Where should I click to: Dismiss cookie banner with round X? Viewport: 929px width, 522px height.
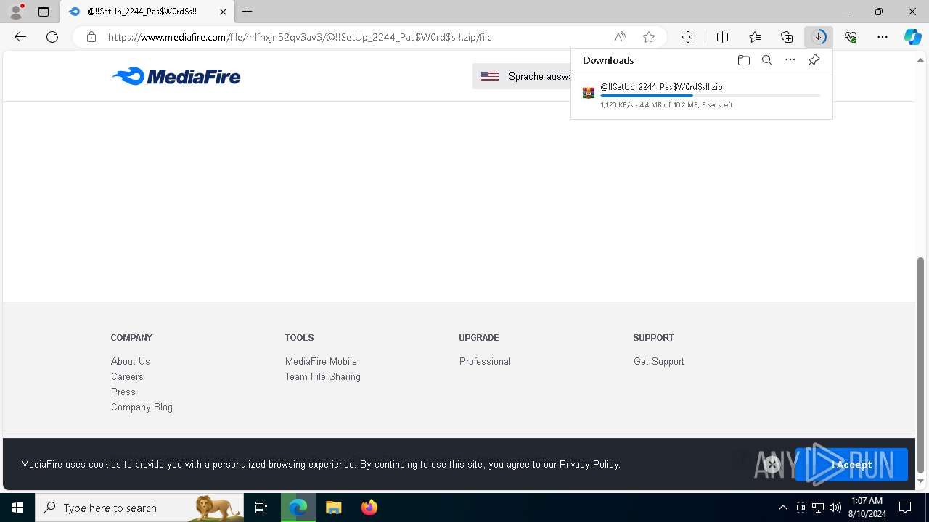tap(772, 465)
